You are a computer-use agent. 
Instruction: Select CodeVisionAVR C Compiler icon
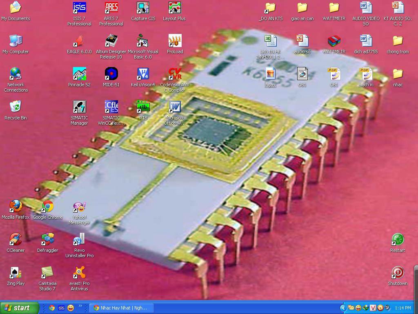coord(175,74)
